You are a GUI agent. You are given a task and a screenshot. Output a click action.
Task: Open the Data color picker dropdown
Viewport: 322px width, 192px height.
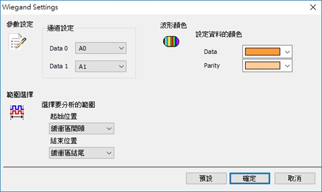pyautogui.click(x=288, y=52)
